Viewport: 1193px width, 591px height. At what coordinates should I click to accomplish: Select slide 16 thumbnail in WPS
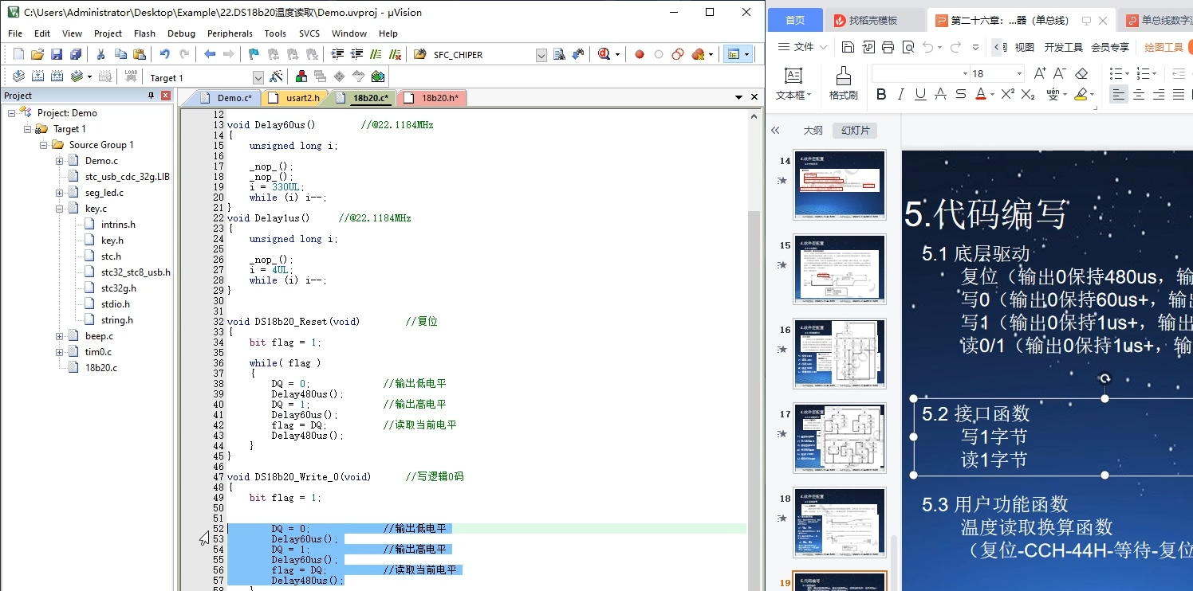(x=839, y=354)
